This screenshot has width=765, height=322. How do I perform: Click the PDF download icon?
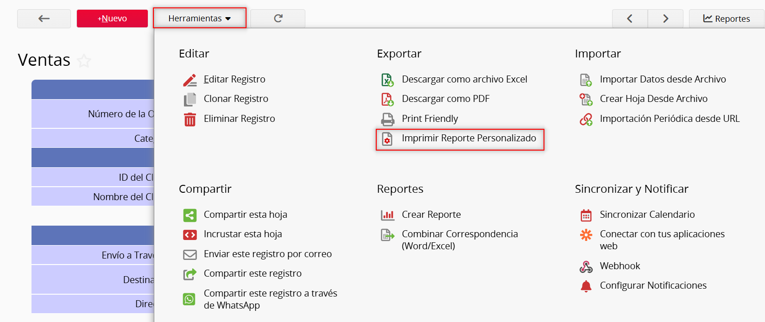(x=387, y=99)
